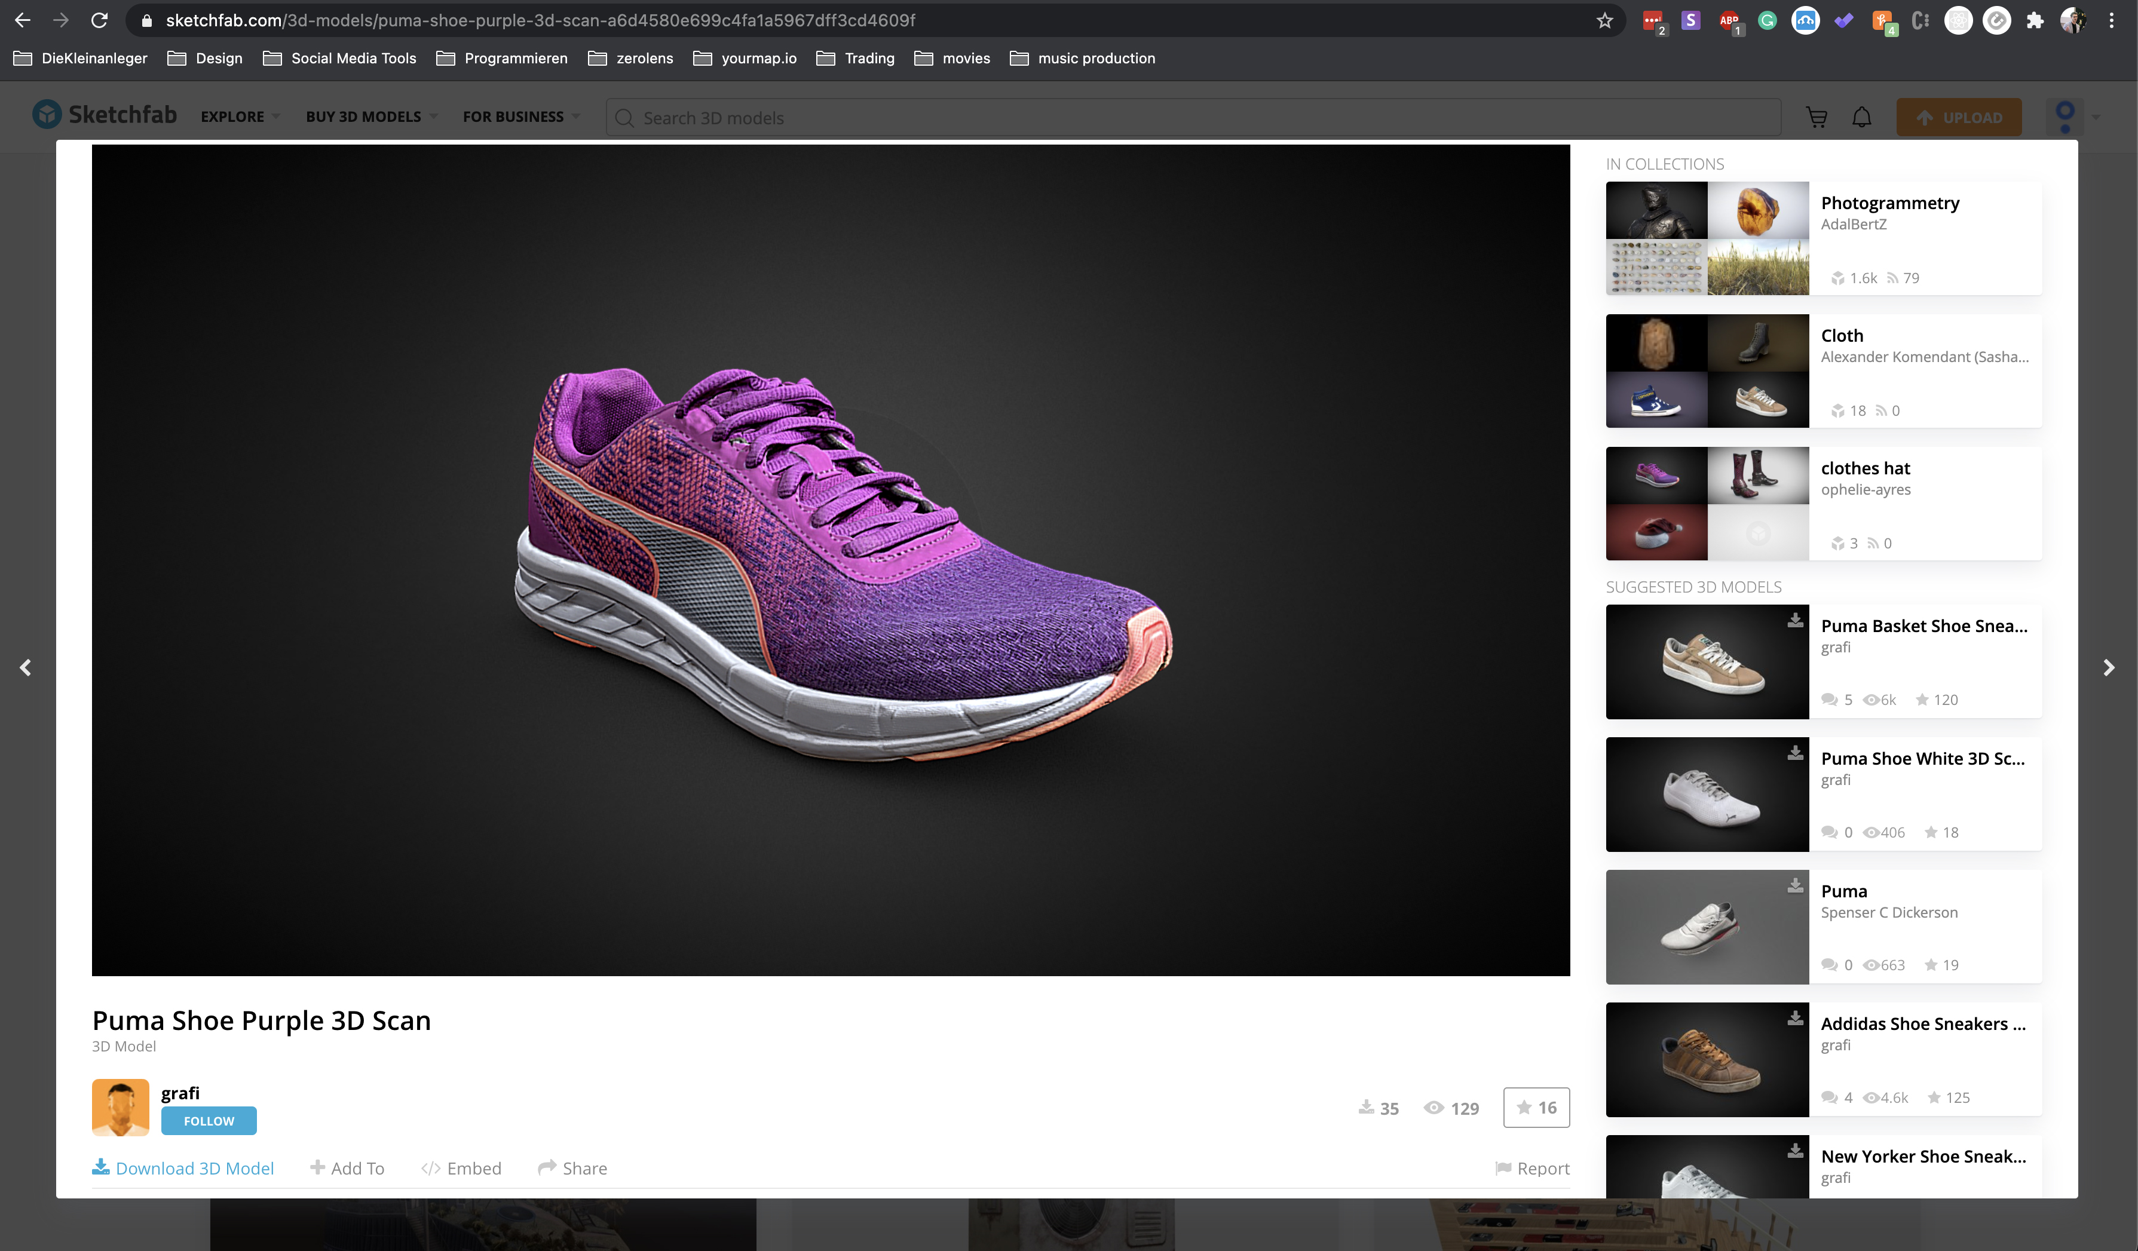Image resolution: width=2138 pixels, height=1251 pixels.
Task: Expand BUY 3D MODELS menu
Action: 372,116
